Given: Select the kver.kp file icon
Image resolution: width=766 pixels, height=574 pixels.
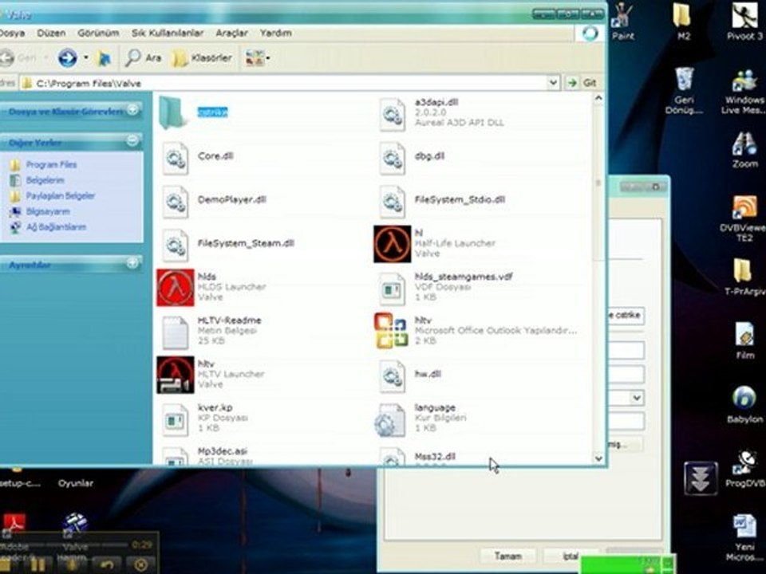Looking at the screenshot, I should tap(176, 420).
